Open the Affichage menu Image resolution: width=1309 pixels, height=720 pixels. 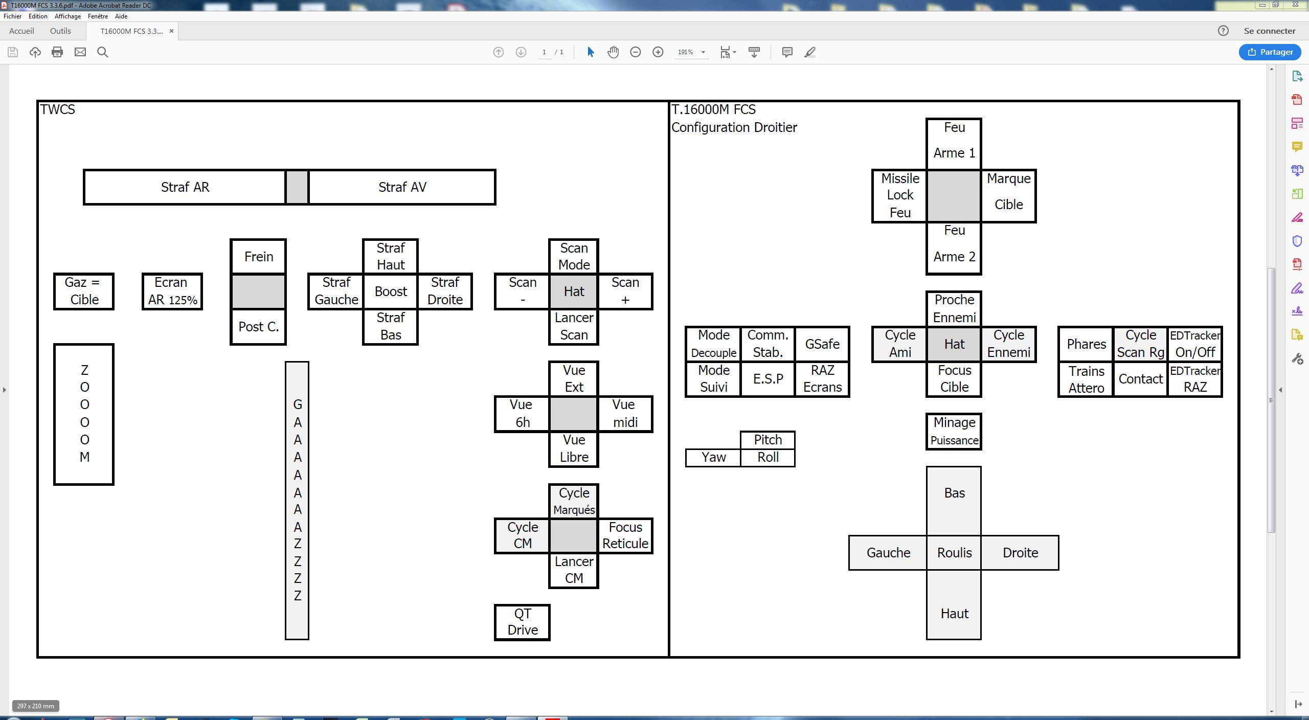point(67,16)
